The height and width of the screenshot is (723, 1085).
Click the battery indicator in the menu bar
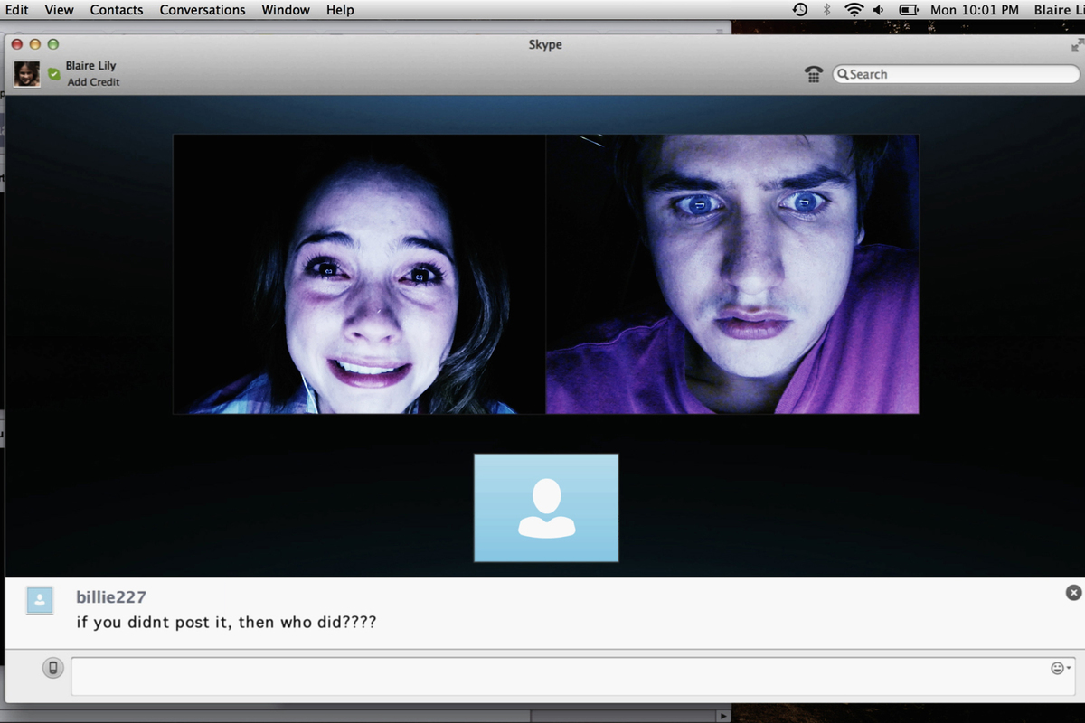click(x=907, y=10)
